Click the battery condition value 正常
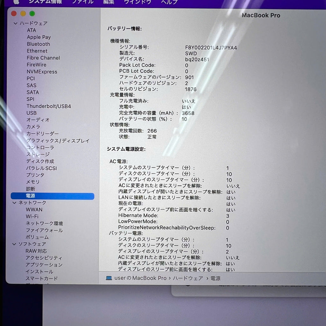Image resolution: width=326 pixels, height=326 pixels. click(152, 137)
